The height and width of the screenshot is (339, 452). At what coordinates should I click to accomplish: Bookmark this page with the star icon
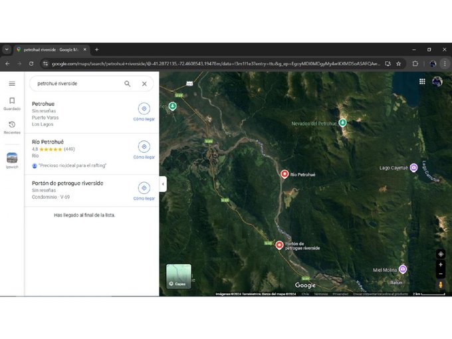click(x=398, y=64)
